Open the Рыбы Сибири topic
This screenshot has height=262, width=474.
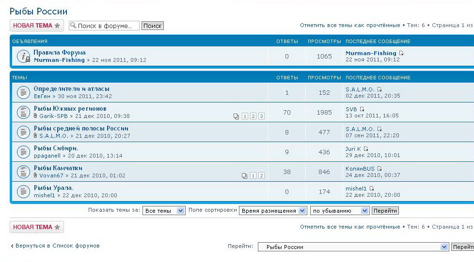(x=56, y=148)
